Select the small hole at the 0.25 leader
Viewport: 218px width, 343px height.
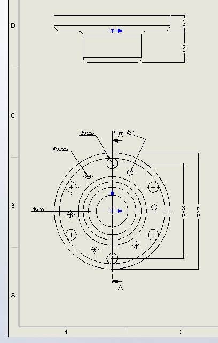[88, 176]
